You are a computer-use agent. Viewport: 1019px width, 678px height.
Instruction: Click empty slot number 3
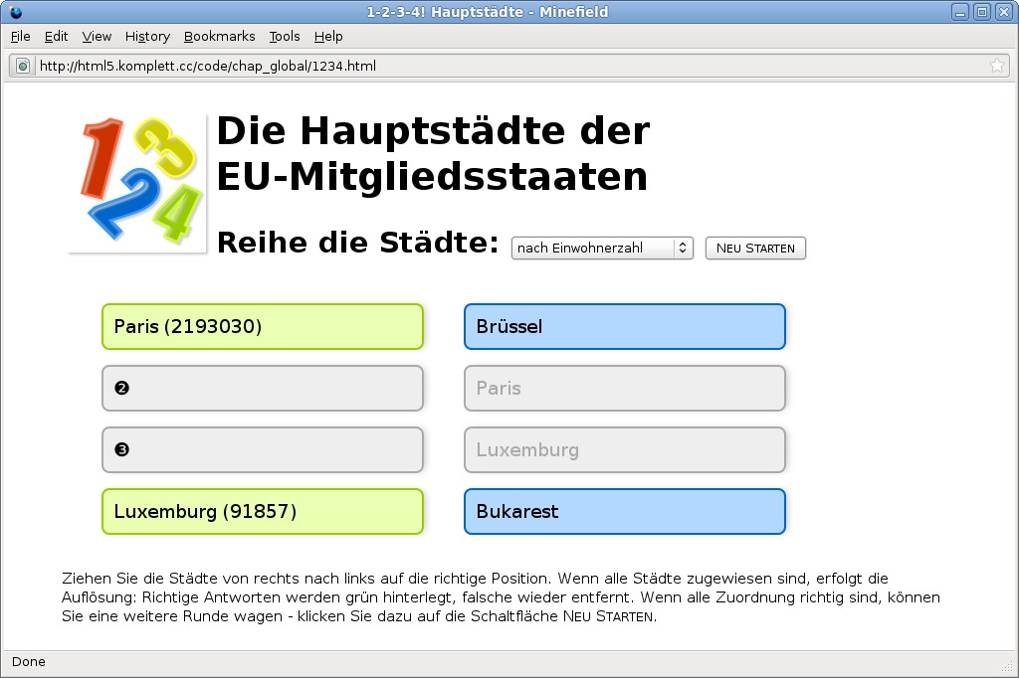click(x=263, y=450)
